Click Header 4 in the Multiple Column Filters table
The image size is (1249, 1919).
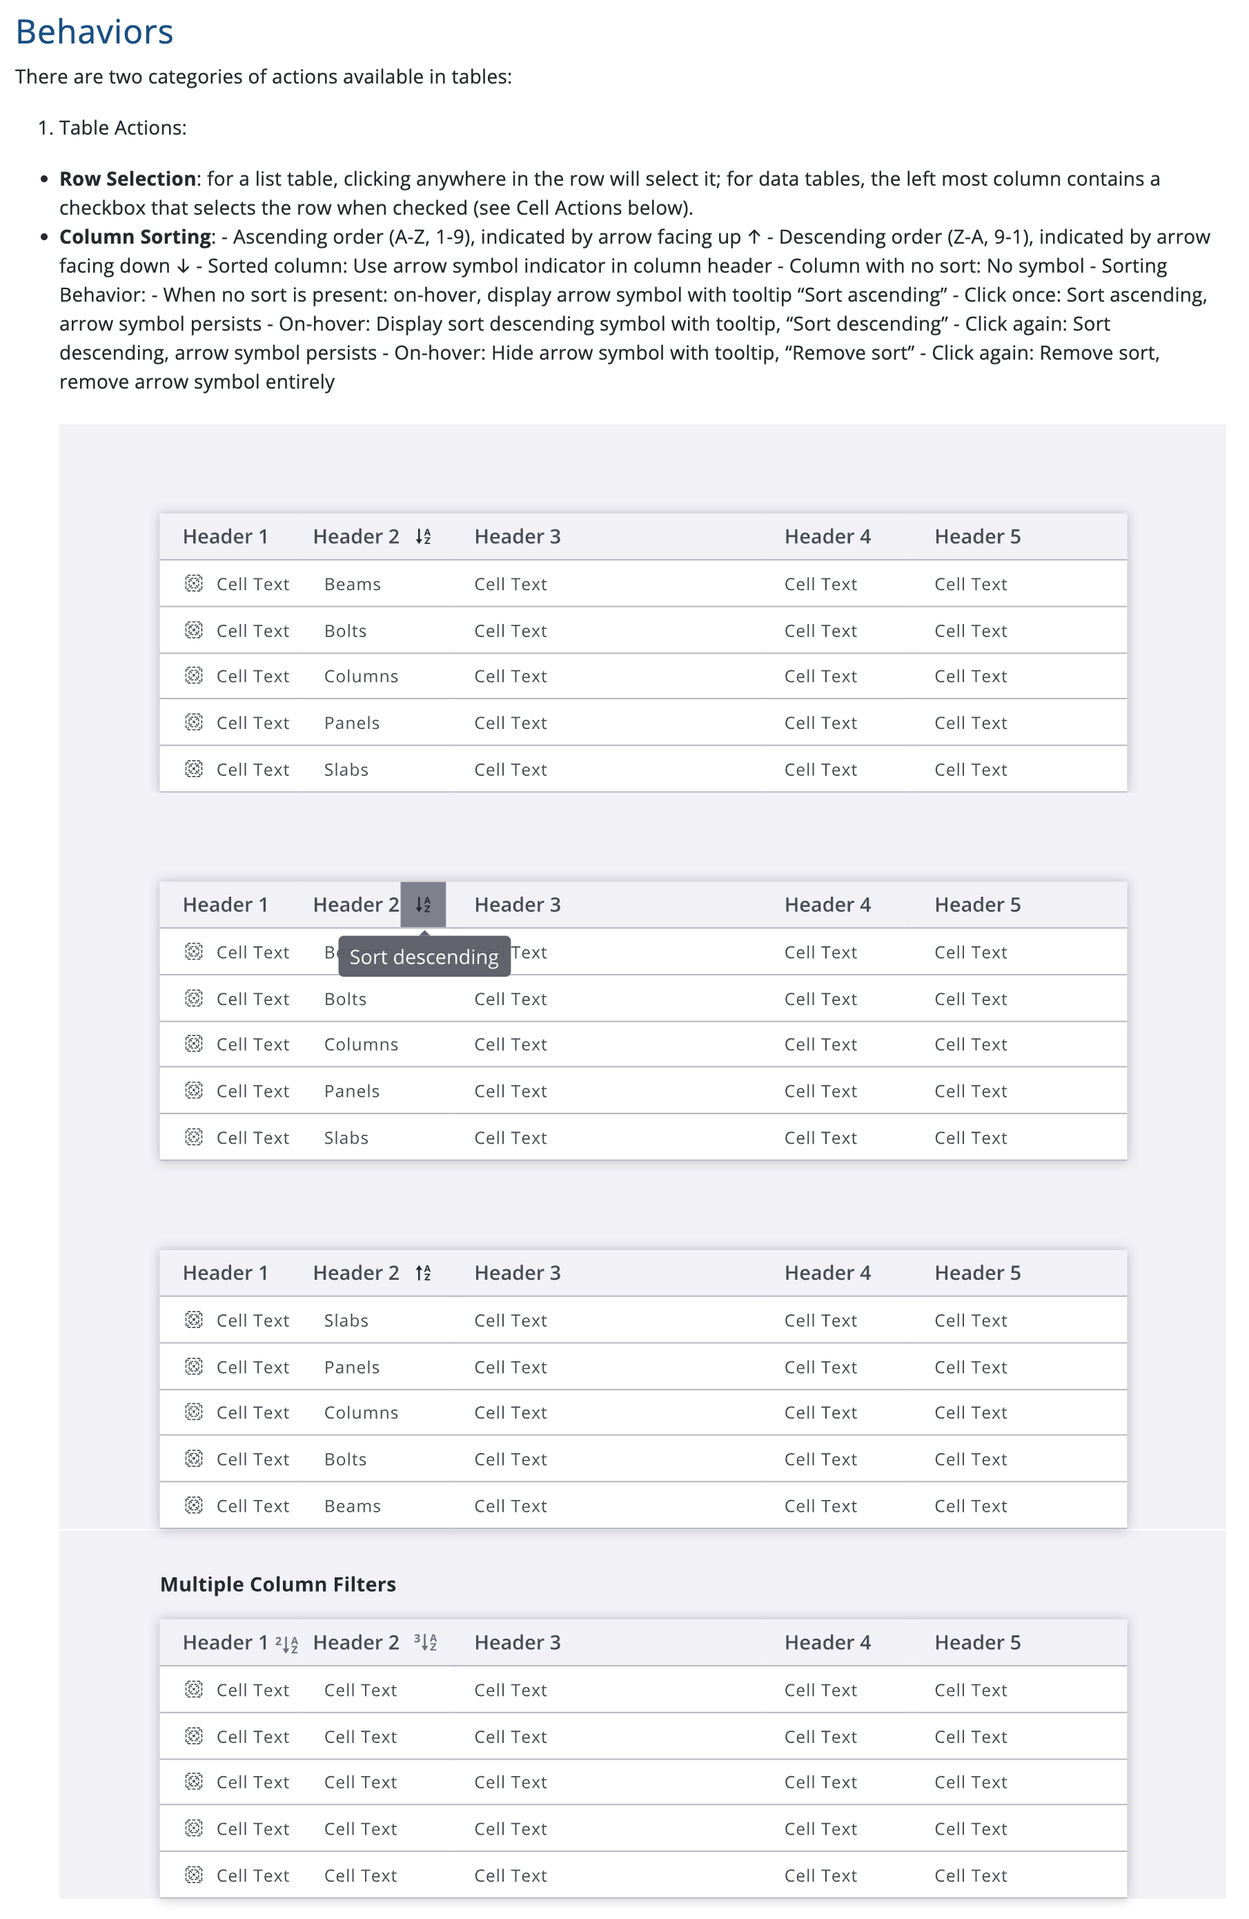pos(827,1644)
